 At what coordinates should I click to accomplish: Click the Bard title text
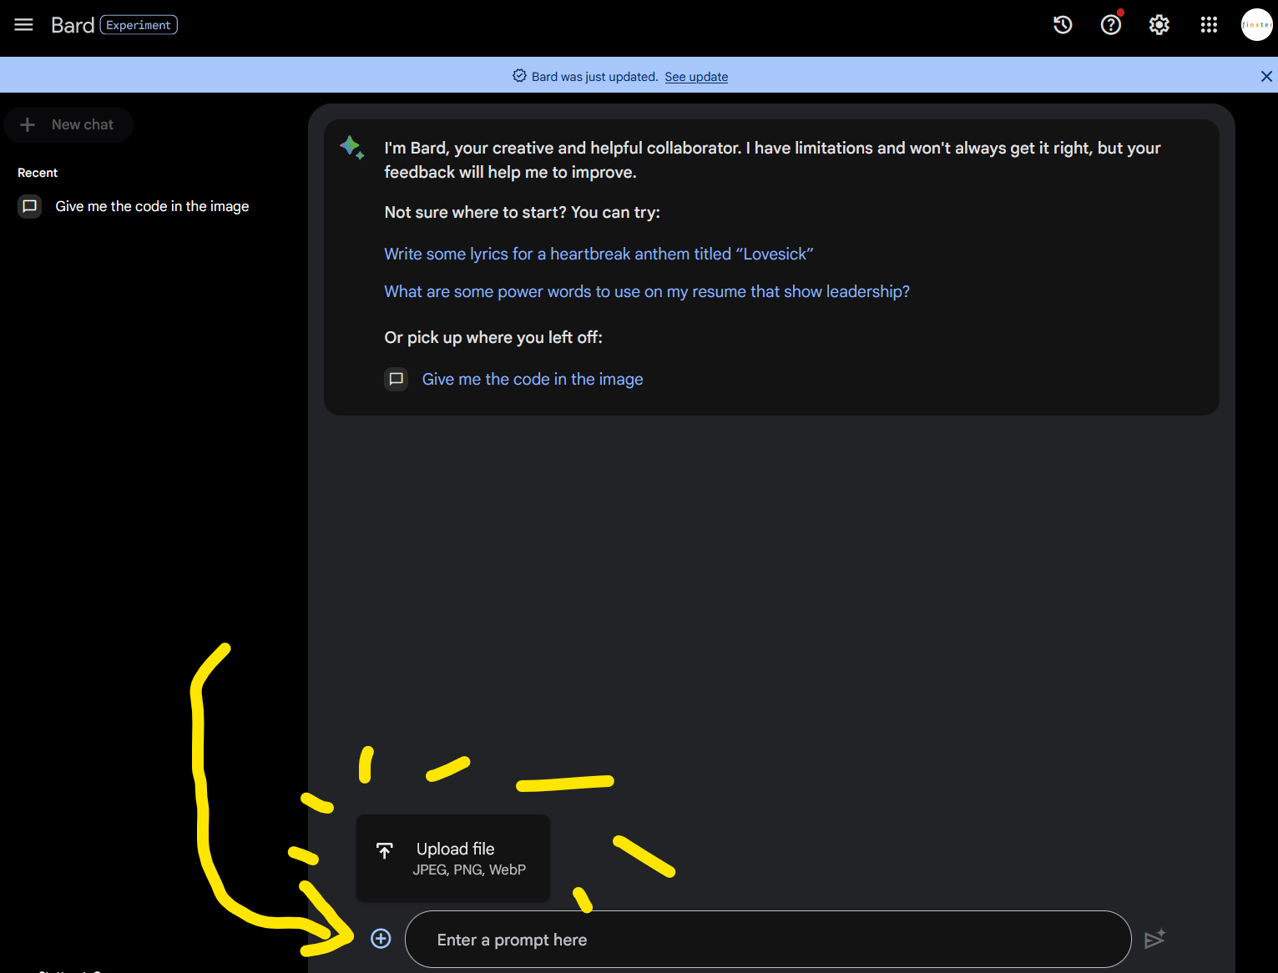coord(73,25)
